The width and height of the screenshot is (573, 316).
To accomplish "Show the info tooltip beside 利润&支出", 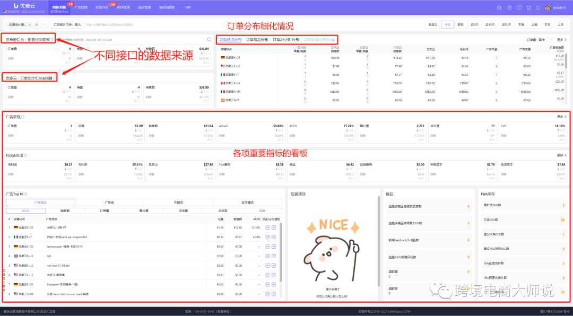I will (25, 155).
